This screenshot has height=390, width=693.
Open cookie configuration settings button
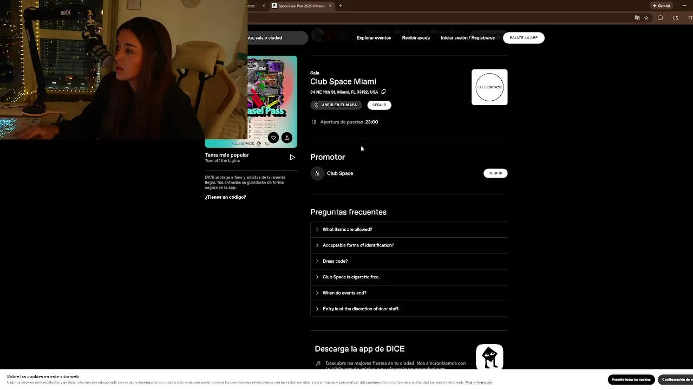pyautogui.click(x=676, y=380)
